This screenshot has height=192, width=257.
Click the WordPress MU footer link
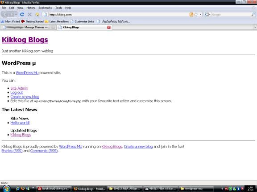(x=70, y=147)
